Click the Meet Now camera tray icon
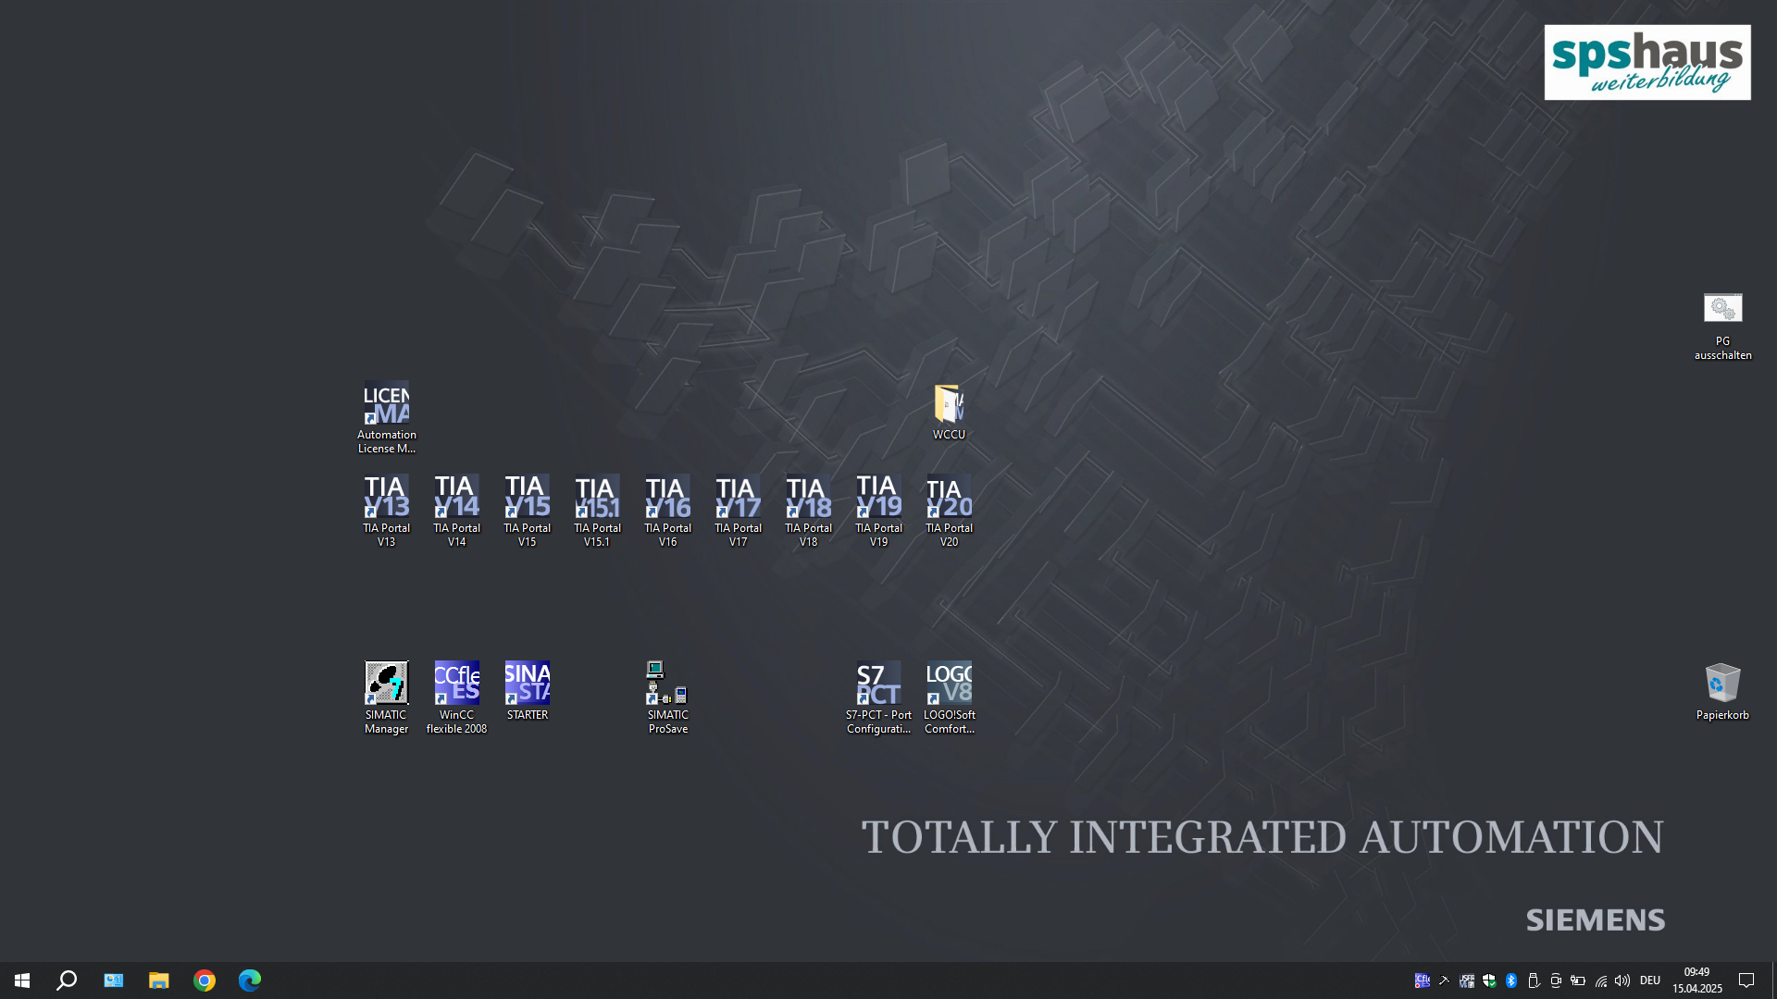 coord(1556,980)
